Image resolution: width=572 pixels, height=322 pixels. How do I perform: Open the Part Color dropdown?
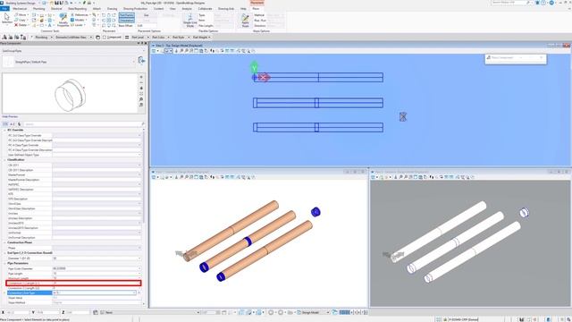161,38
